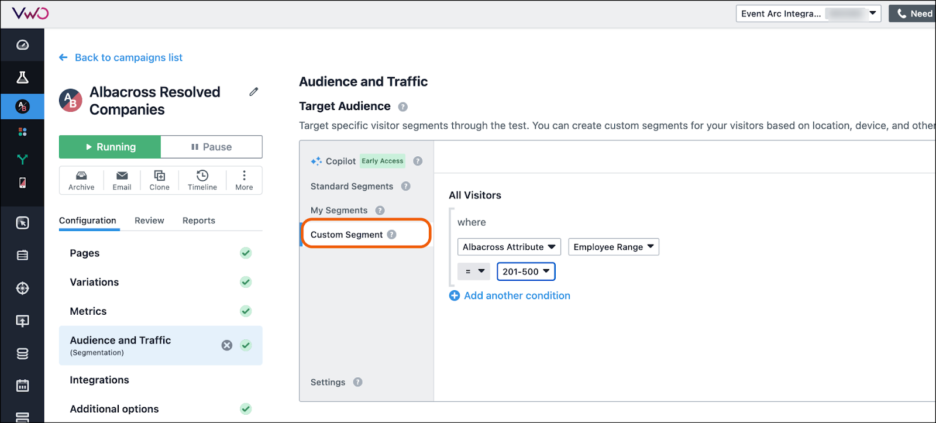Image resolution: width=936 pixels, height=423 pixels.
Task: Email the campaign details
Action: 122,181
